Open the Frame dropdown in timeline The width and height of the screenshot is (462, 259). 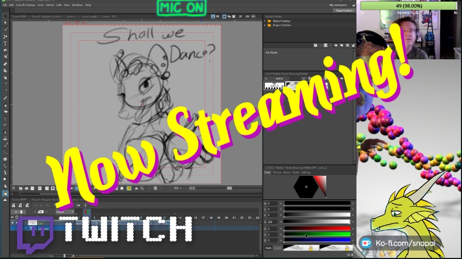pos(65,212)
